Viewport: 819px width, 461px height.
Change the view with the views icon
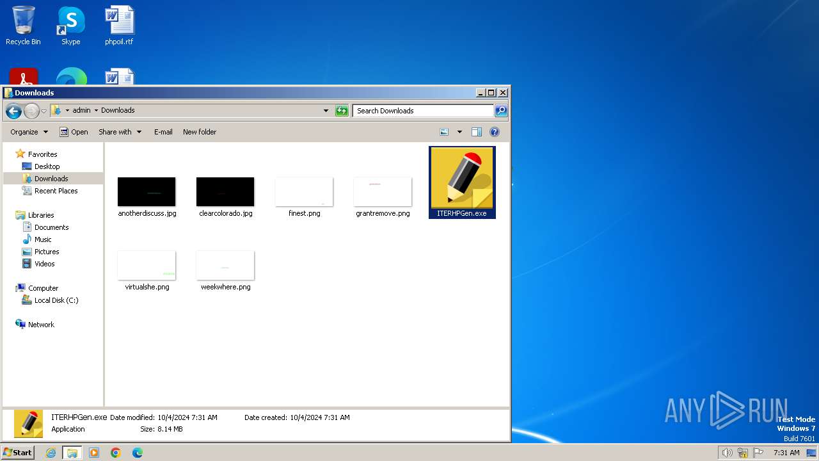445,132
